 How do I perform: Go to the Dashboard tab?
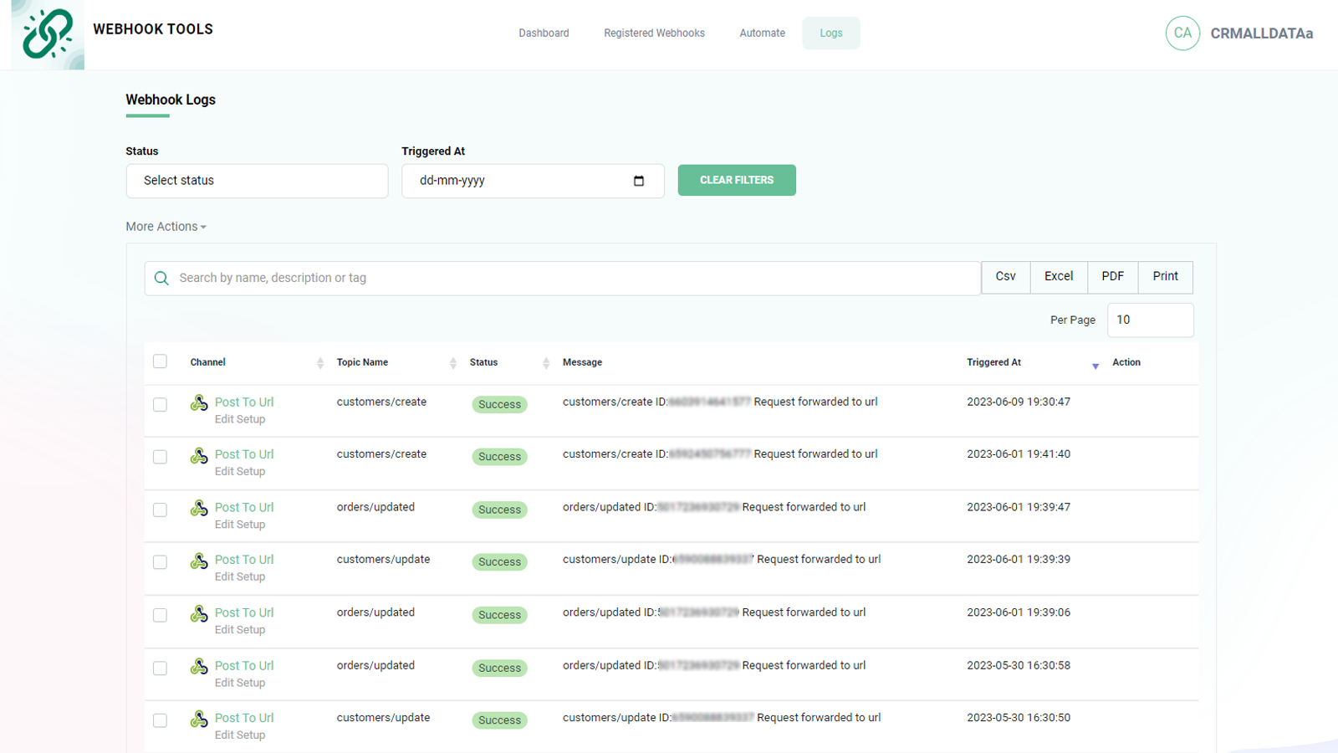pyautogui.click(x=544, y=33)
